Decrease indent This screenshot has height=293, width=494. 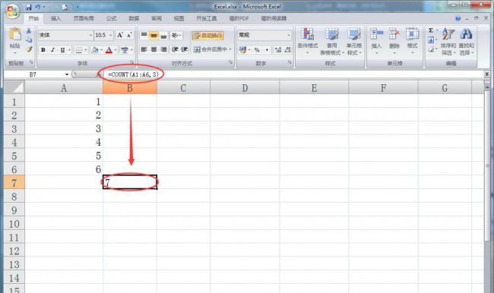point(175,49)
